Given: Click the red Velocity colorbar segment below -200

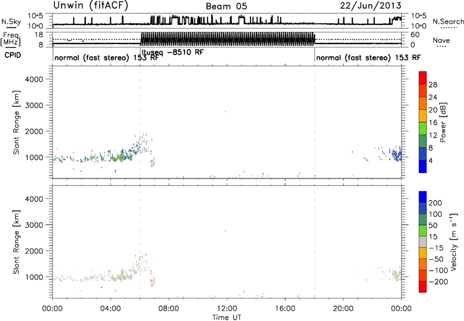Looking at the screenshot, I should click(423, 287).
